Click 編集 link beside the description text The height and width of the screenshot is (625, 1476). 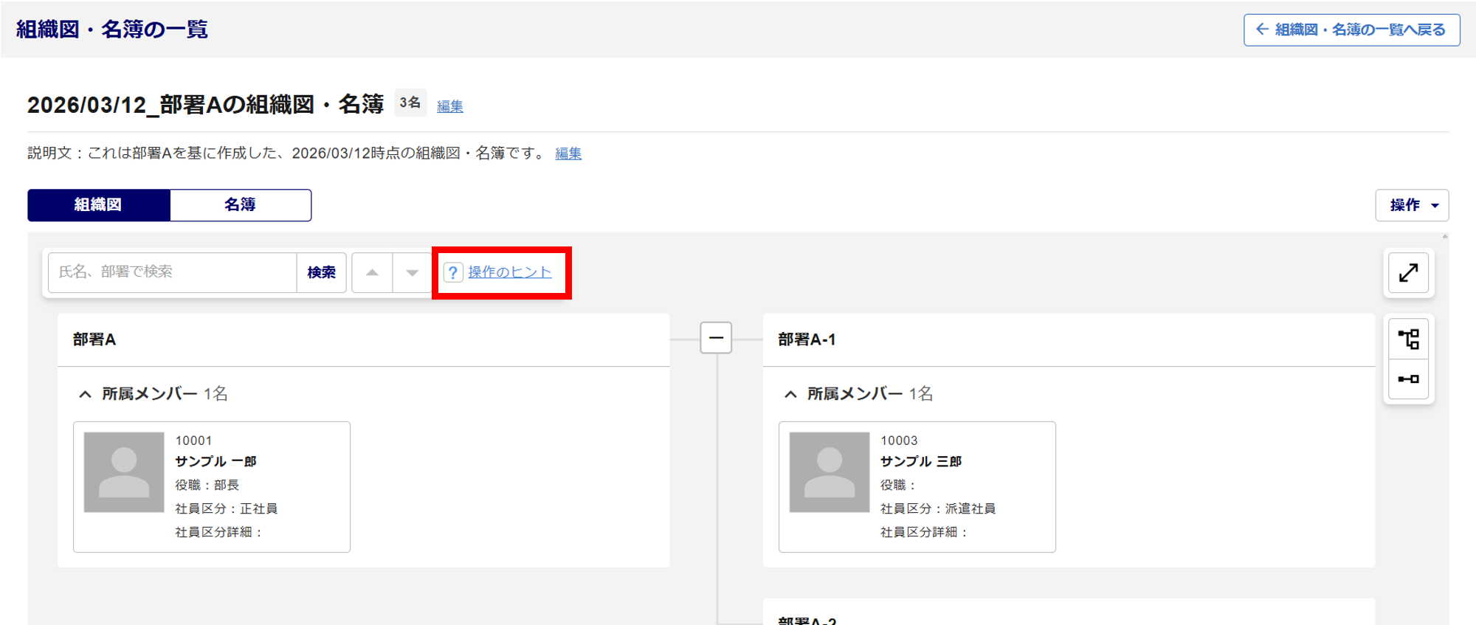pos(568,153)
